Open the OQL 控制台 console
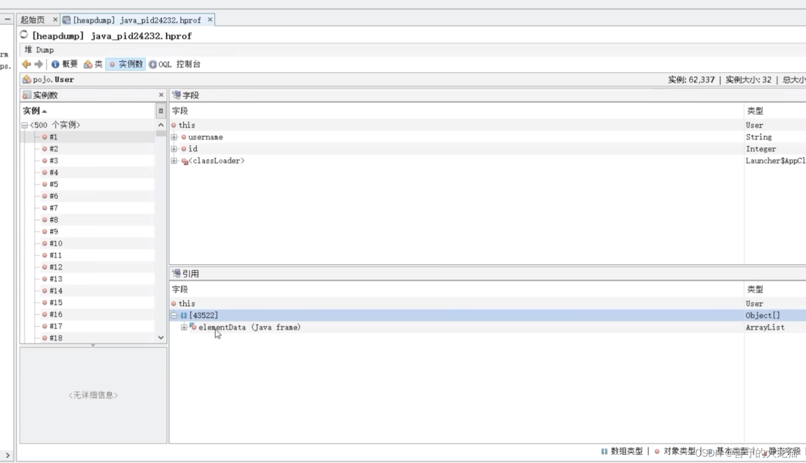 click(174, 64)
